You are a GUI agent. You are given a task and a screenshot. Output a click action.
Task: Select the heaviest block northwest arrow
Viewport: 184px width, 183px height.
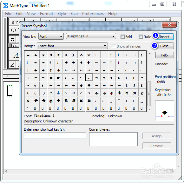pyautogui.click(x=66, y=101)
